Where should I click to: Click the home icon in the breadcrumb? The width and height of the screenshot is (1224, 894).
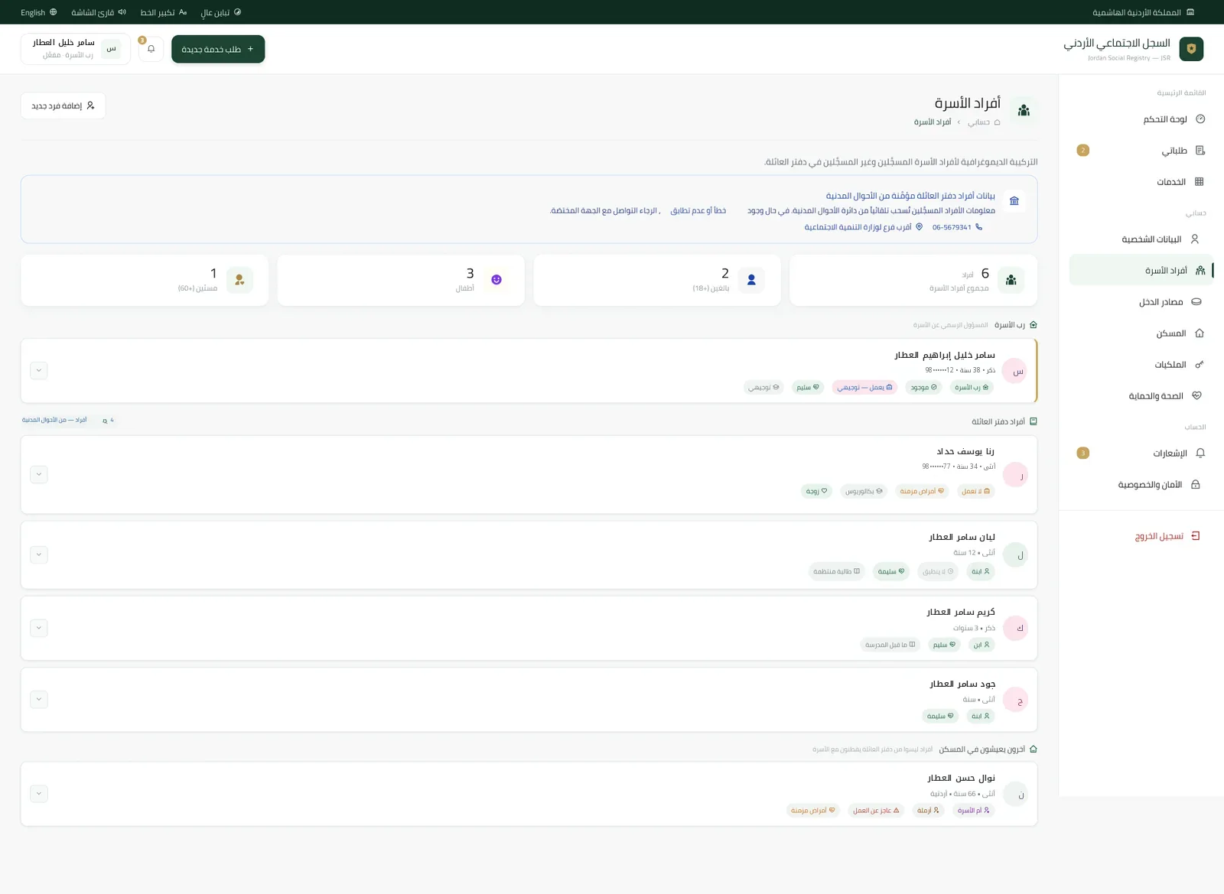point(997,122)
